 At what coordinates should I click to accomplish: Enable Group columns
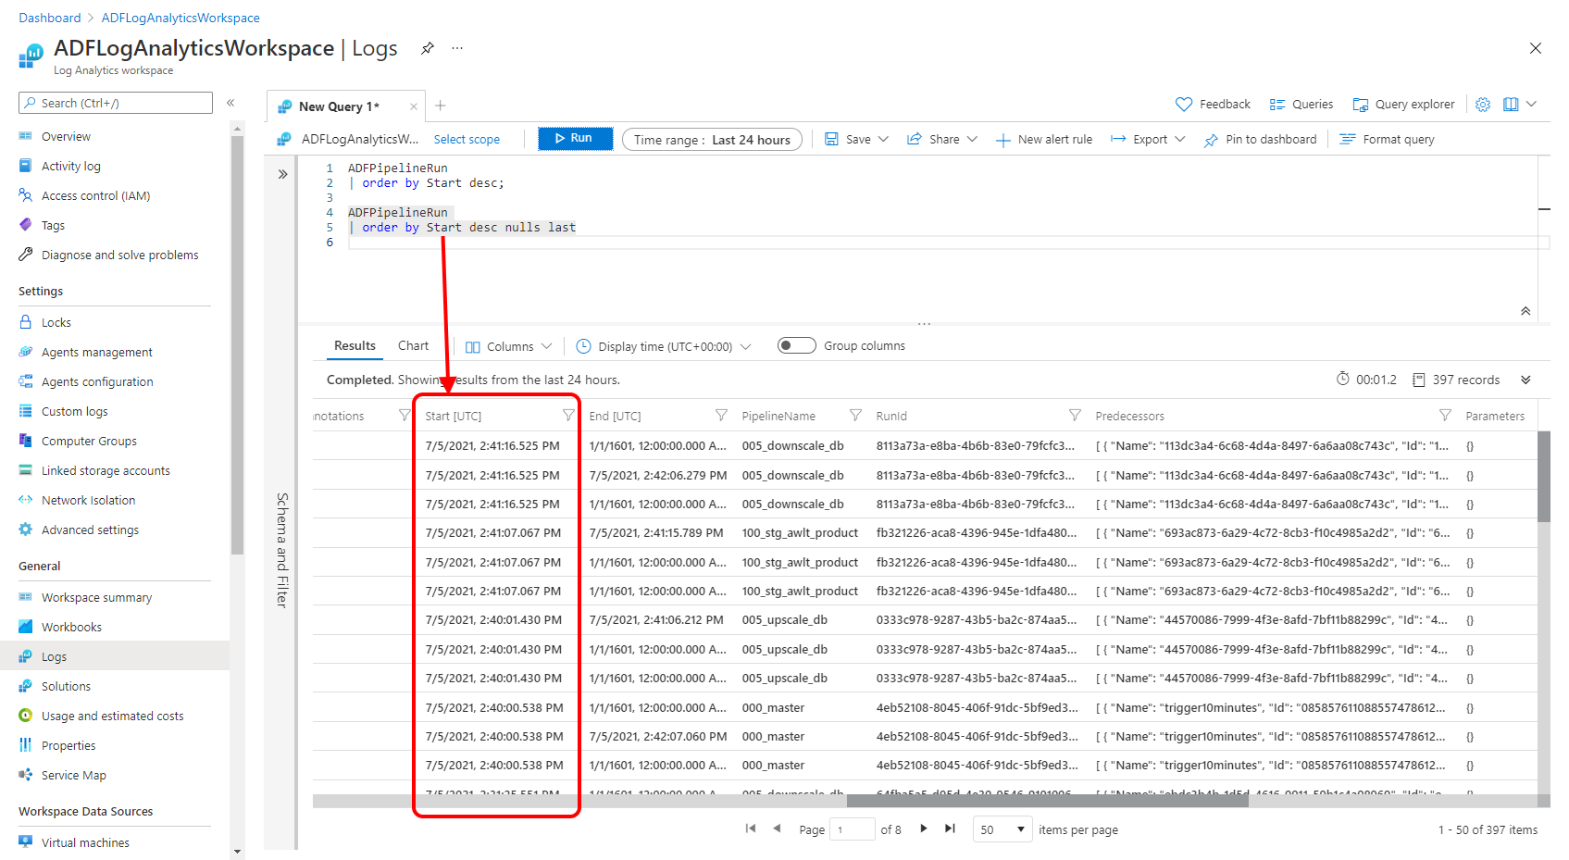pyautogui.click(x=795, y=344)
